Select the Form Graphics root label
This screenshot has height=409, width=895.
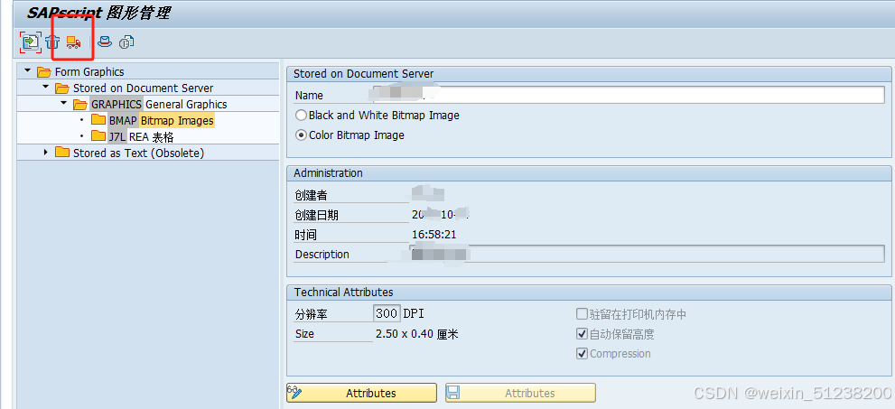(x=89, y=72)
